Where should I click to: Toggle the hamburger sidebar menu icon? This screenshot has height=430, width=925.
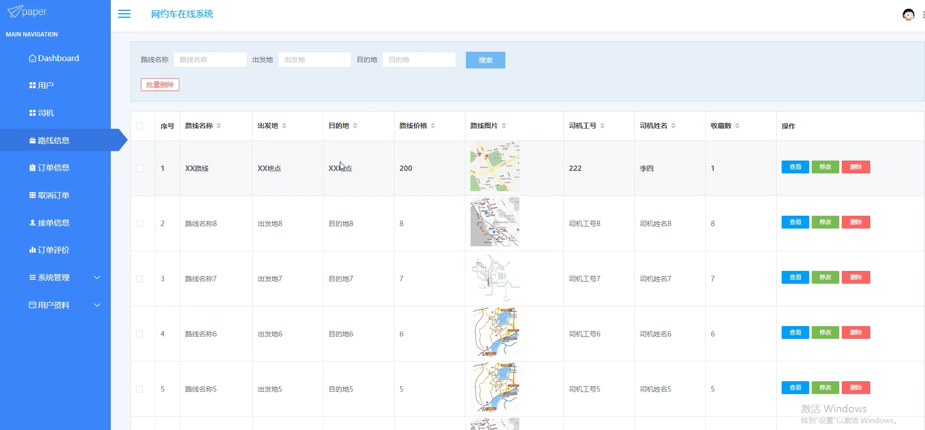124,14
